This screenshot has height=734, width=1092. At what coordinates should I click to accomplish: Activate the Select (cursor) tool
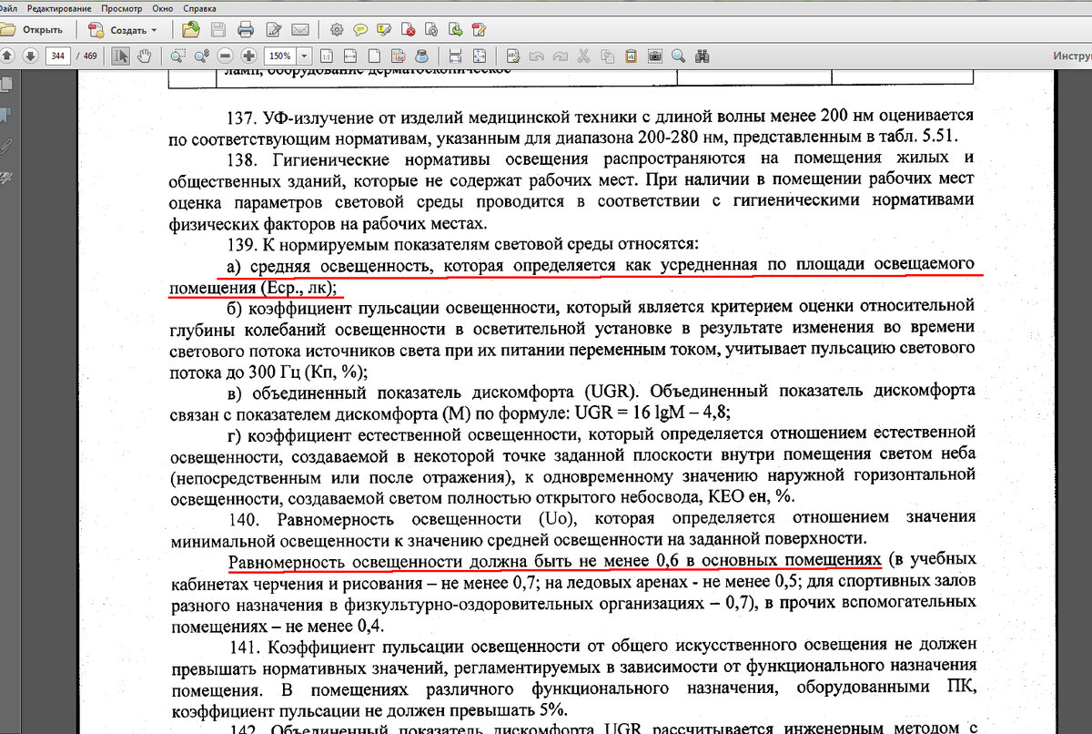point(121,56)
